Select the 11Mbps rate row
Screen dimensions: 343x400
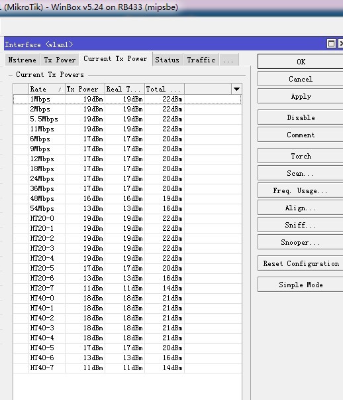[127, 129]
